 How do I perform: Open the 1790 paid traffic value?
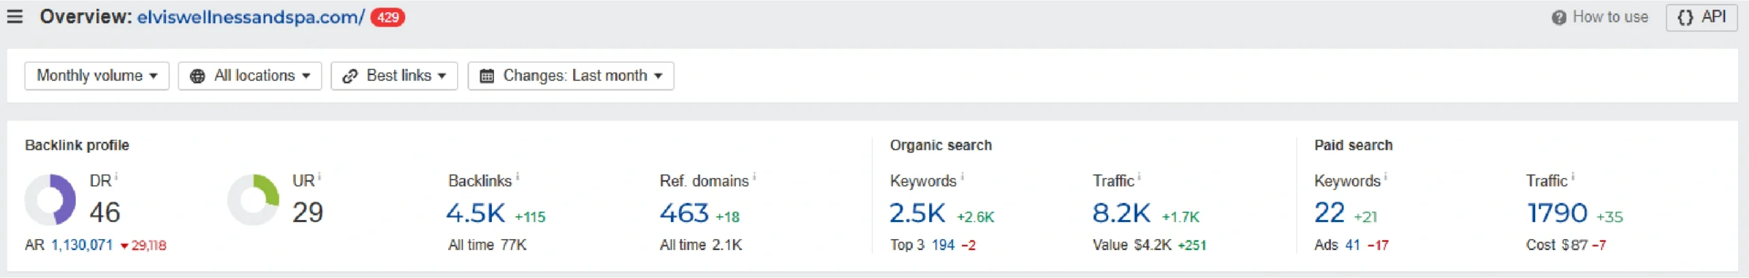coord(1556,213)
